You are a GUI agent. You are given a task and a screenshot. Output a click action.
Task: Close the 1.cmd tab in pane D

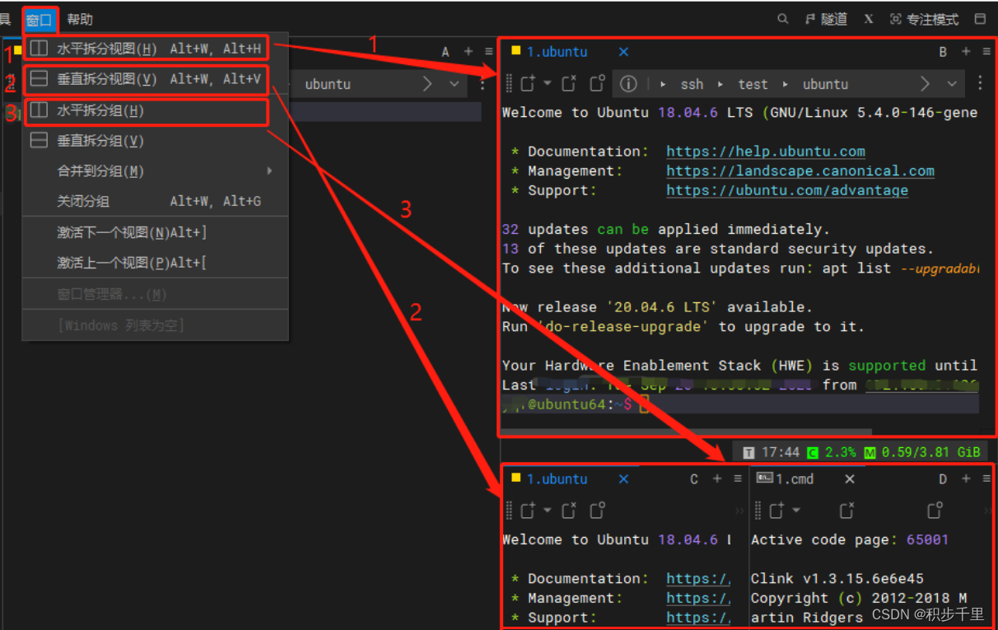[x=850, y=478]
